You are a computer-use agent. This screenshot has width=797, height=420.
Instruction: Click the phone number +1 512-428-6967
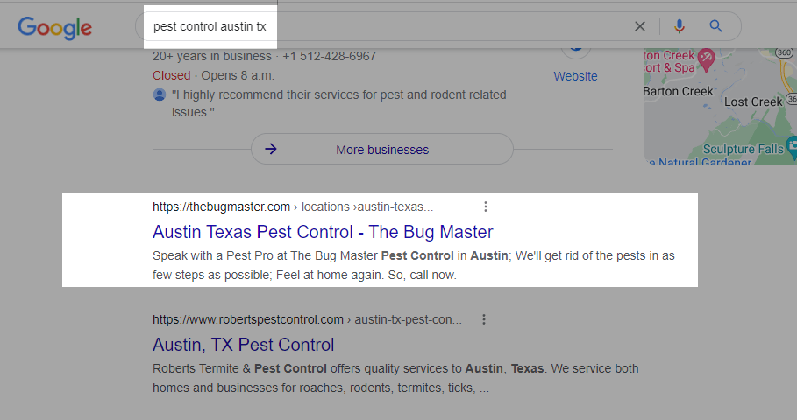(x=328, y=57)
